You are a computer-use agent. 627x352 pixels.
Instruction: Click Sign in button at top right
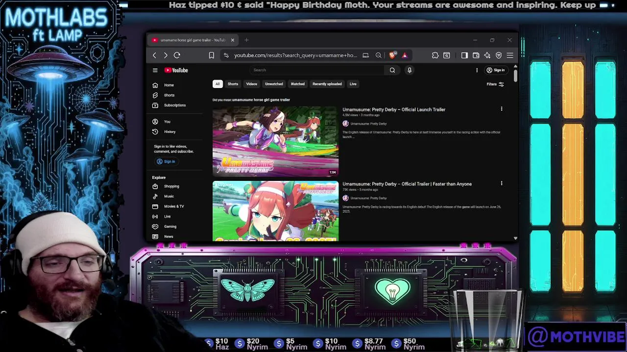coord(496,70)
